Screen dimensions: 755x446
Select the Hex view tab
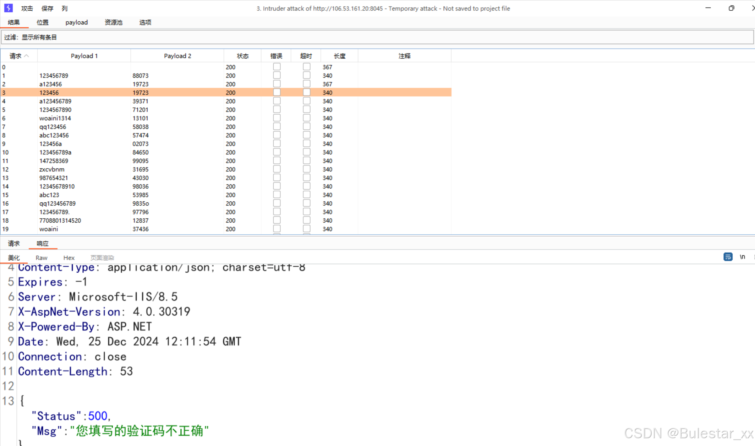(x=69, y=258)
